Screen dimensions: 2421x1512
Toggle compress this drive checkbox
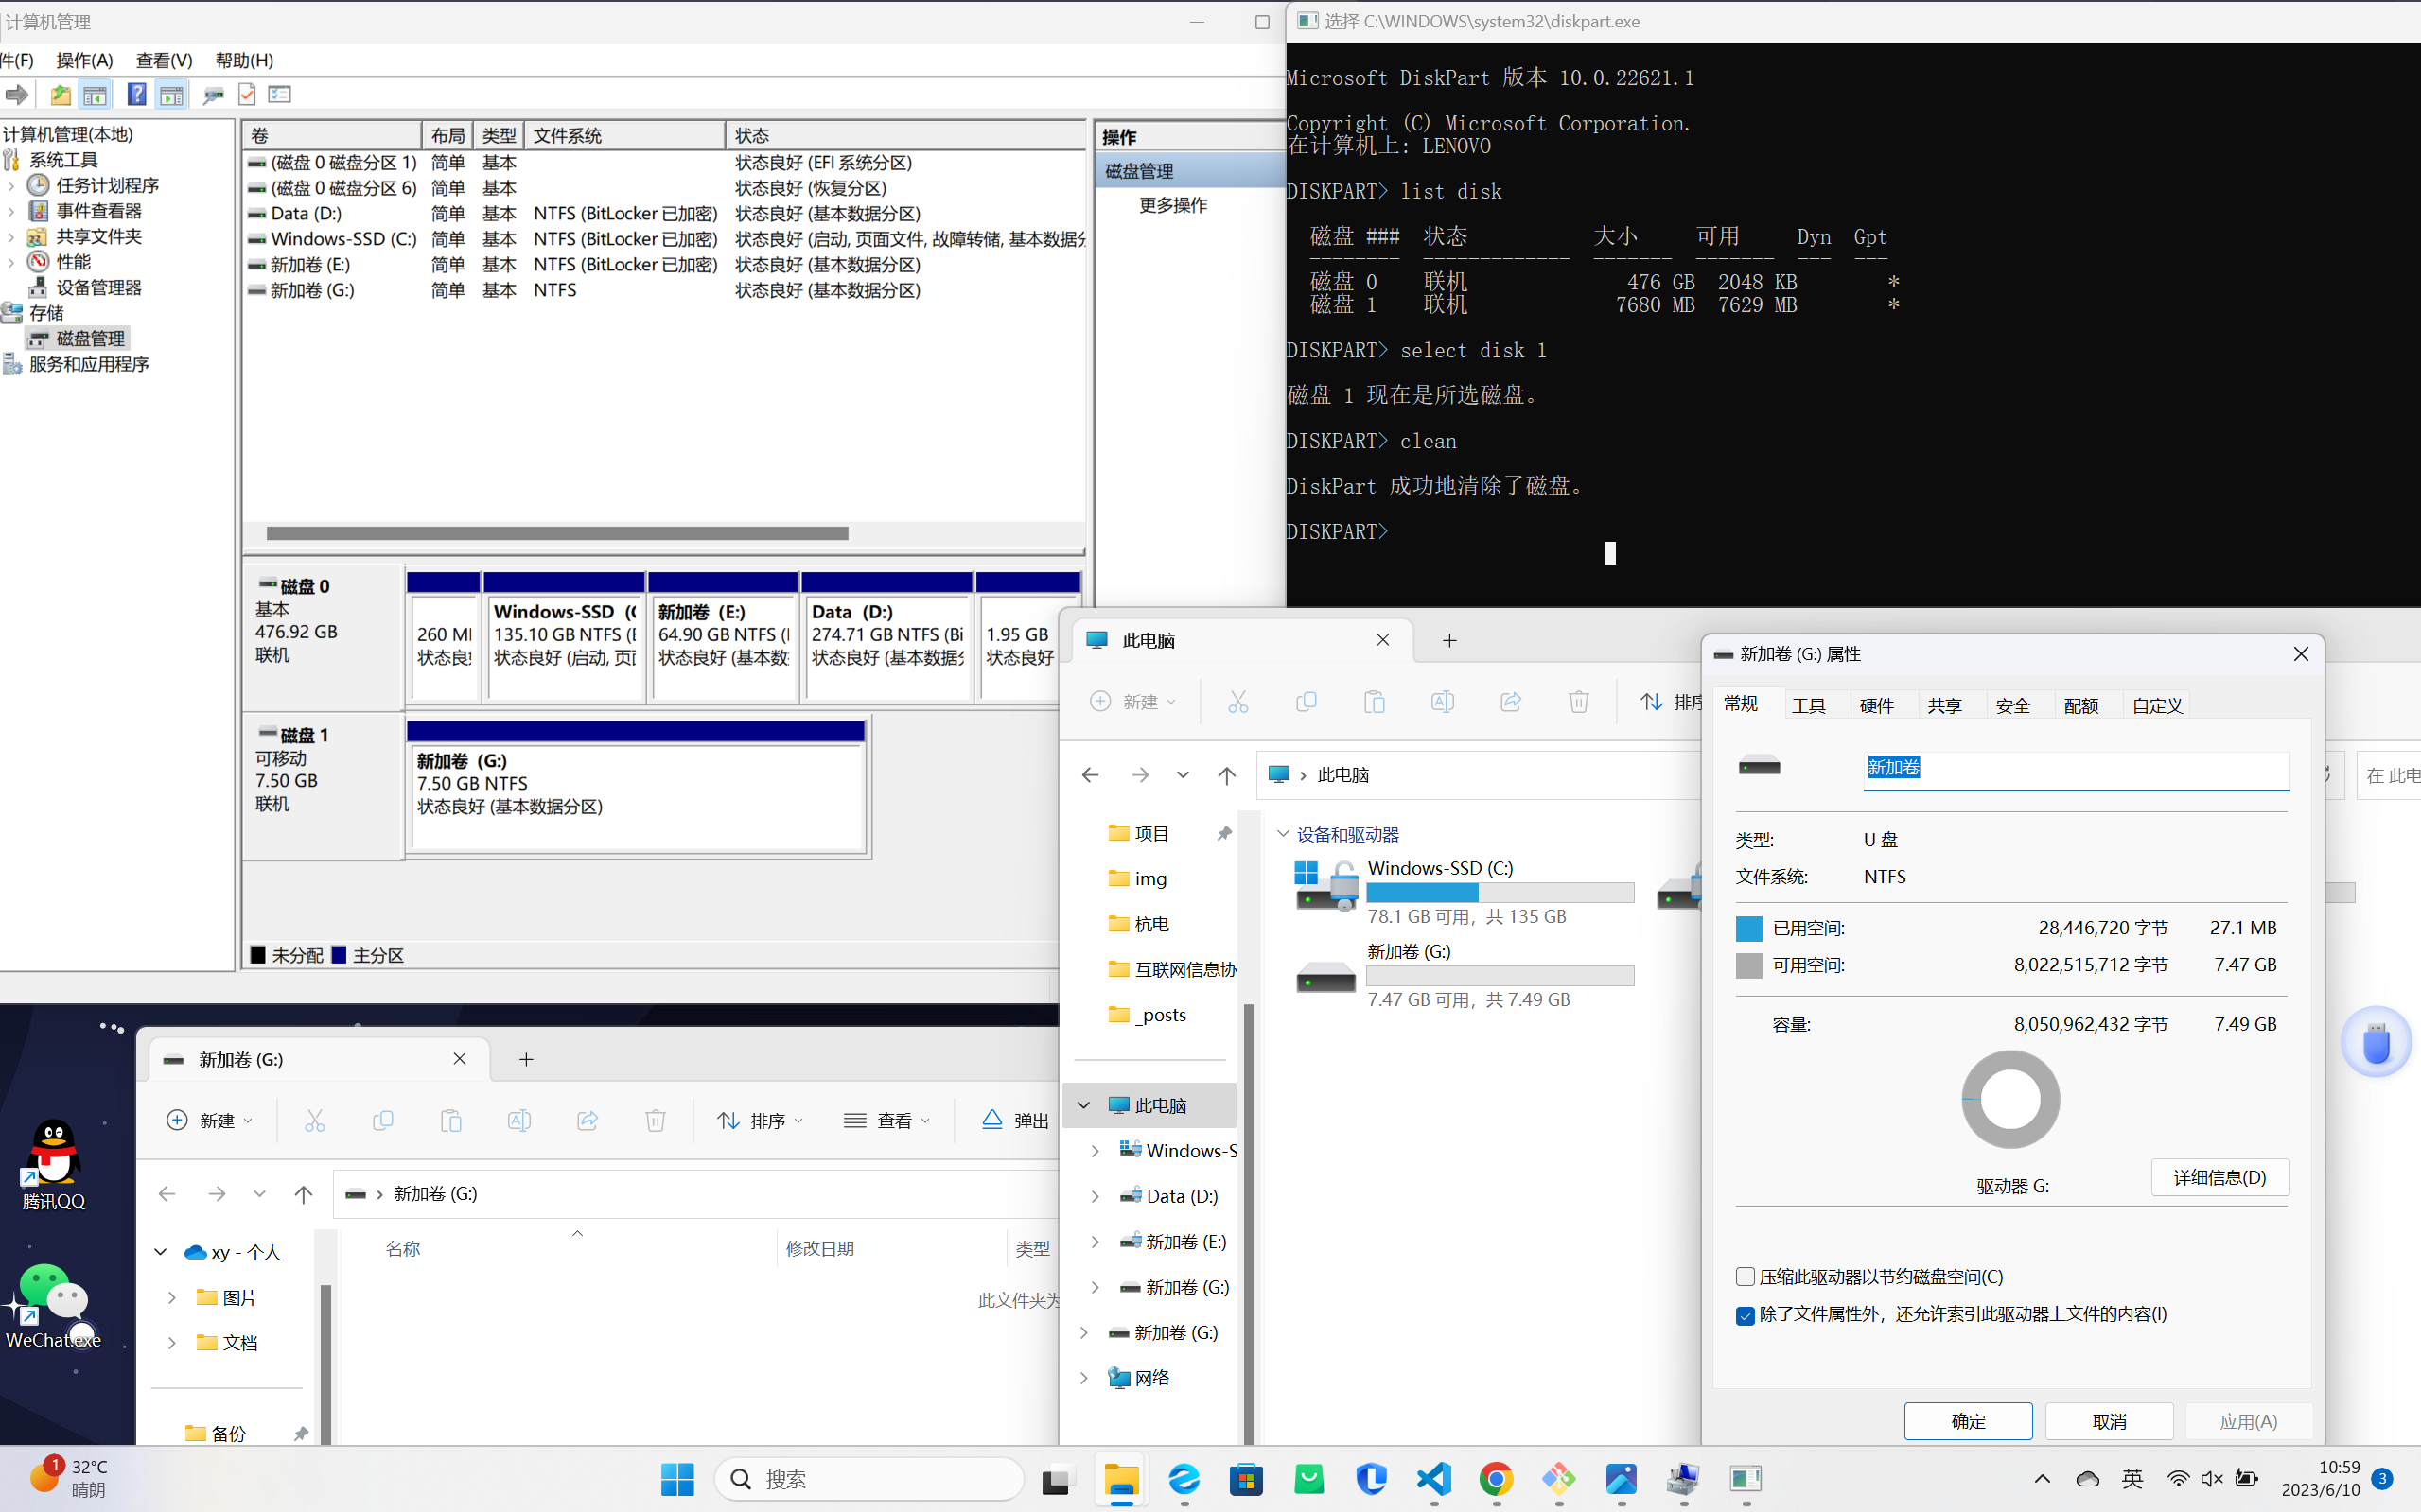click(x=1745, y=1277)
